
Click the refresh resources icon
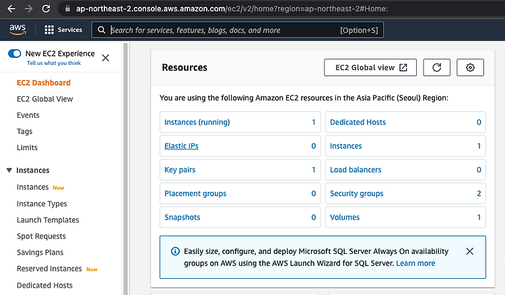click(437, 67)
